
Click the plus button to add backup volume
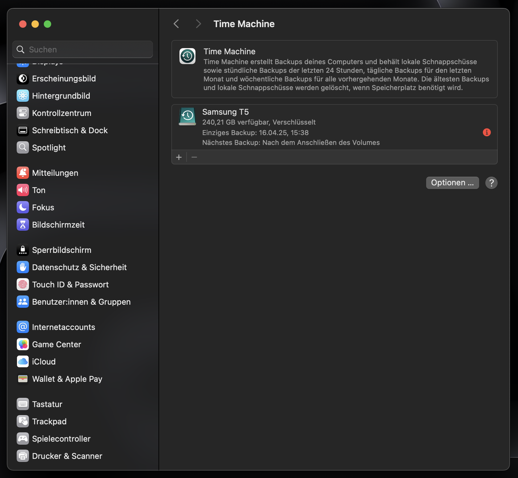[179, 157]
